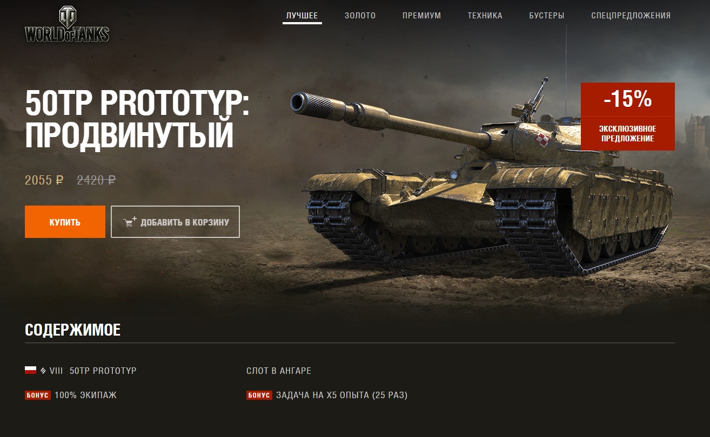Open the World of Tanks logo homepage

pyautogui.click(x=67, y=25)
